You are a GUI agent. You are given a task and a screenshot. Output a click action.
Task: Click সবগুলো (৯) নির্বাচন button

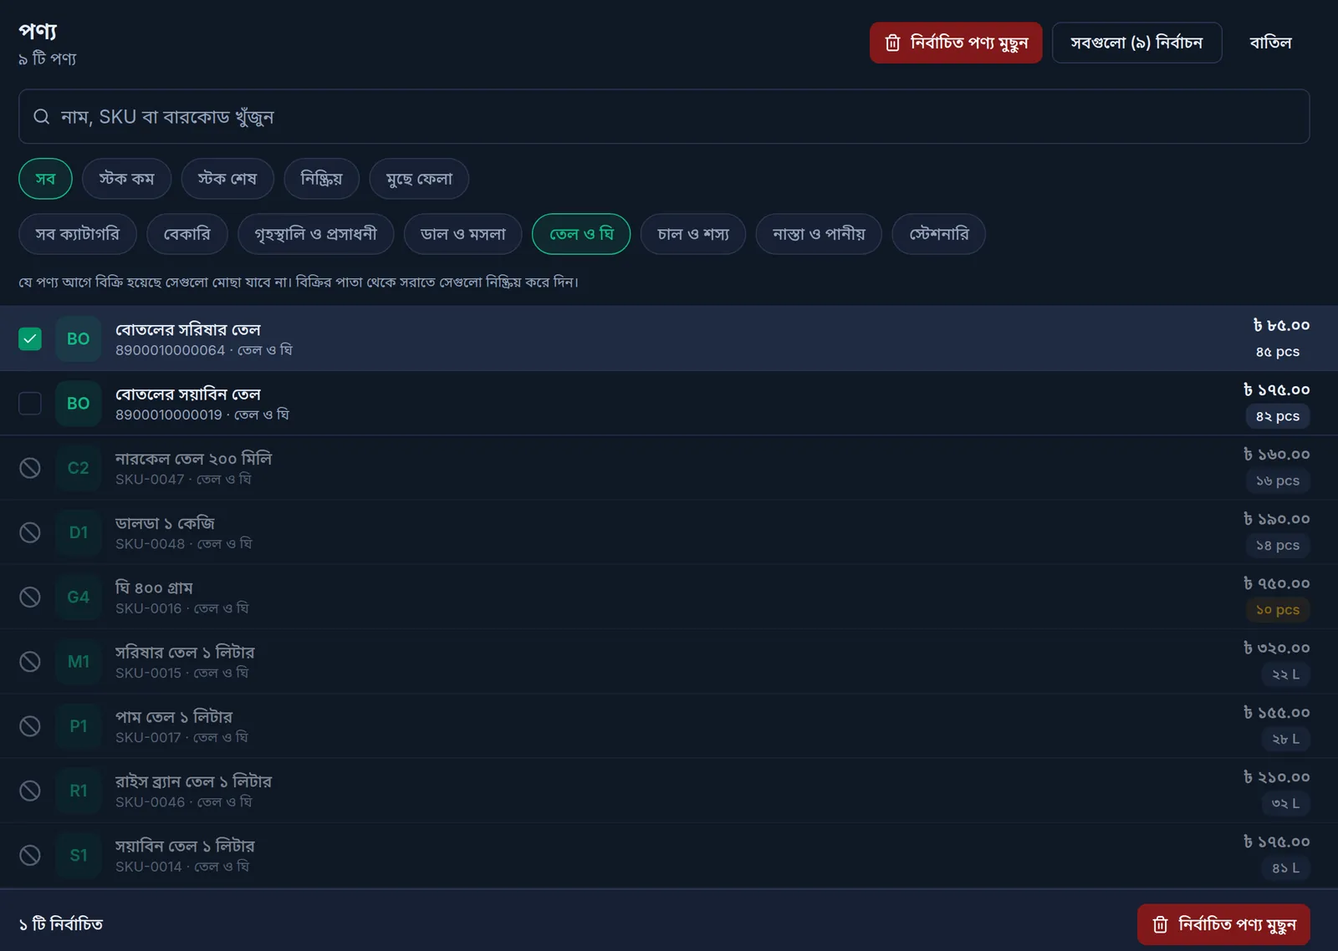tap(1136, 43)
